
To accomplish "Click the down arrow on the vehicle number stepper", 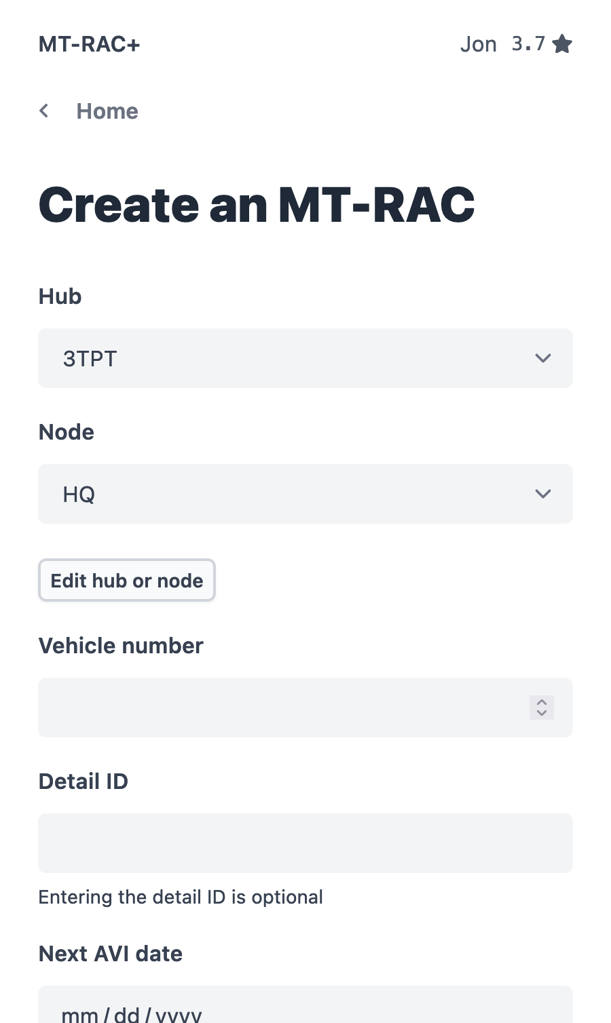I will point(541,713).
